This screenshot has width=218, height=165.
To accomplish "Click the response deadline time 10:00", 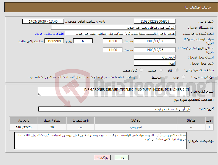I will pos(113,41).
